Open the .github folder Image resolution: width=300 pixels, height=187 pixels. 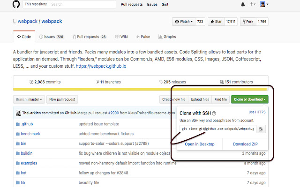tap(27, 124)
